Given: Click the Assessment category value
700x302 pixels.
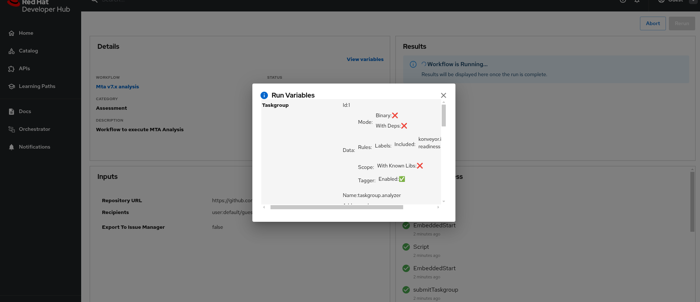Looking at the screenshot, I should [112, 108].
